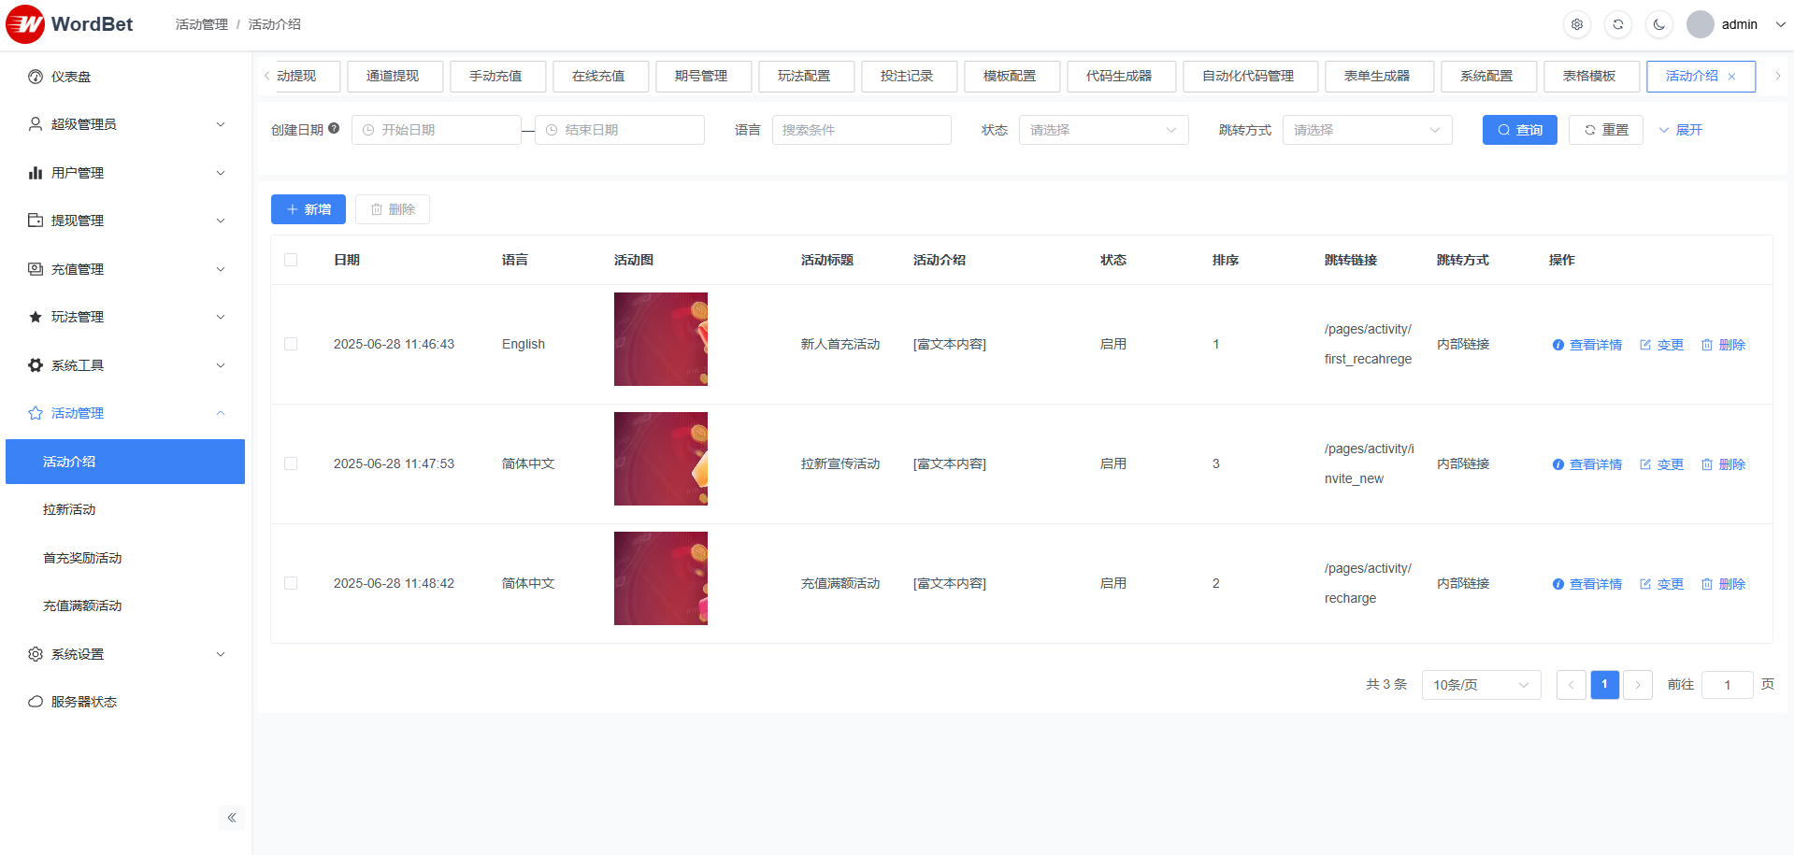The width and height of the screenshot is (1794, 855).
Task: Click the refresh icon in top bar
Action: point(1617,24)
